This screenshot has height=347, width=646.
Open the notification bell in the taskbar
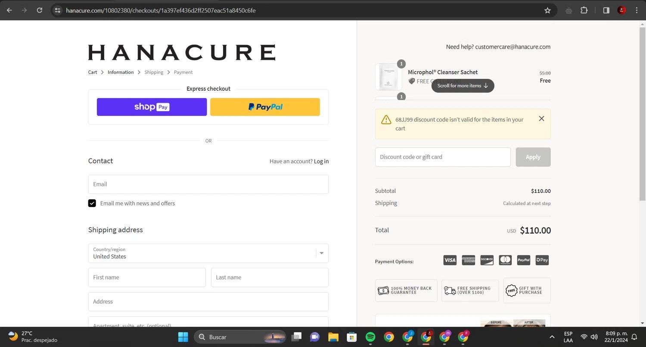click(x=634, y=337)
